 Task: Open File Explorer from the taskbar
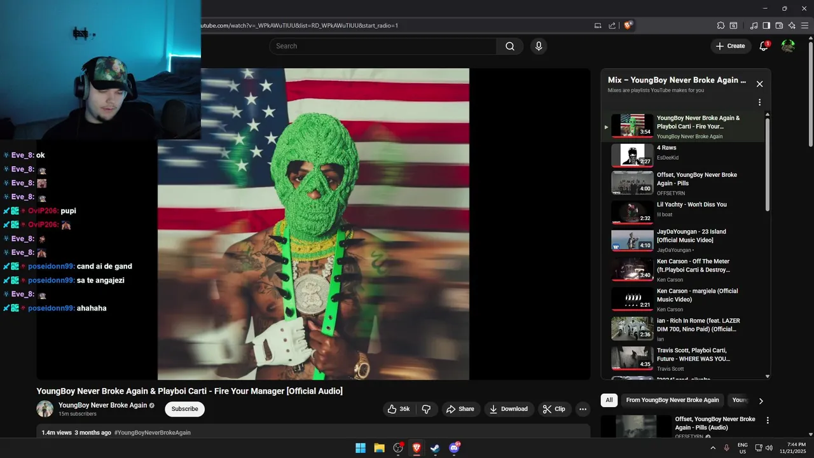pos(379,448)
